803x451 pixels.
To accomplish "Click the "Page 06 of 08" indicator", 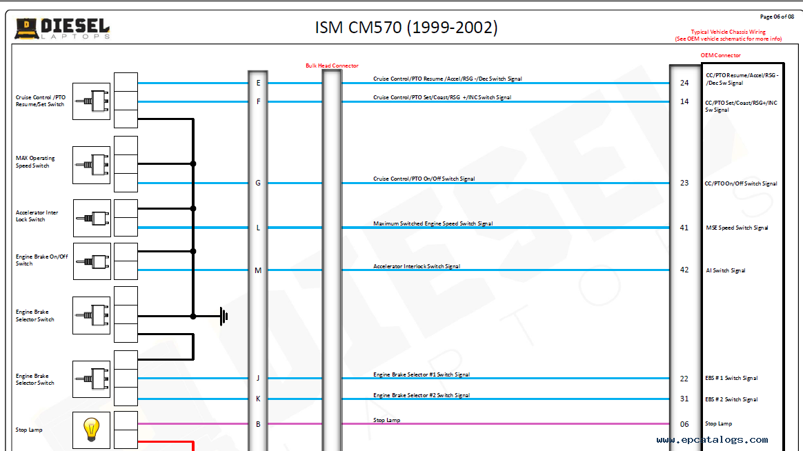I will point(777,17).
